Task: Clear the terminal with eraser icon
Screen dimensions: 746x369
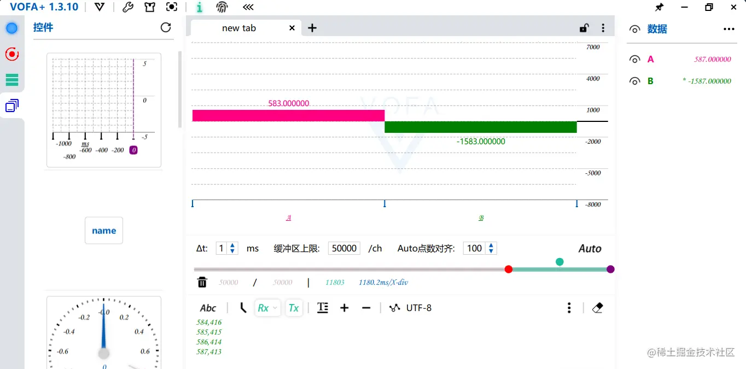Action: (x=598, y=308)
